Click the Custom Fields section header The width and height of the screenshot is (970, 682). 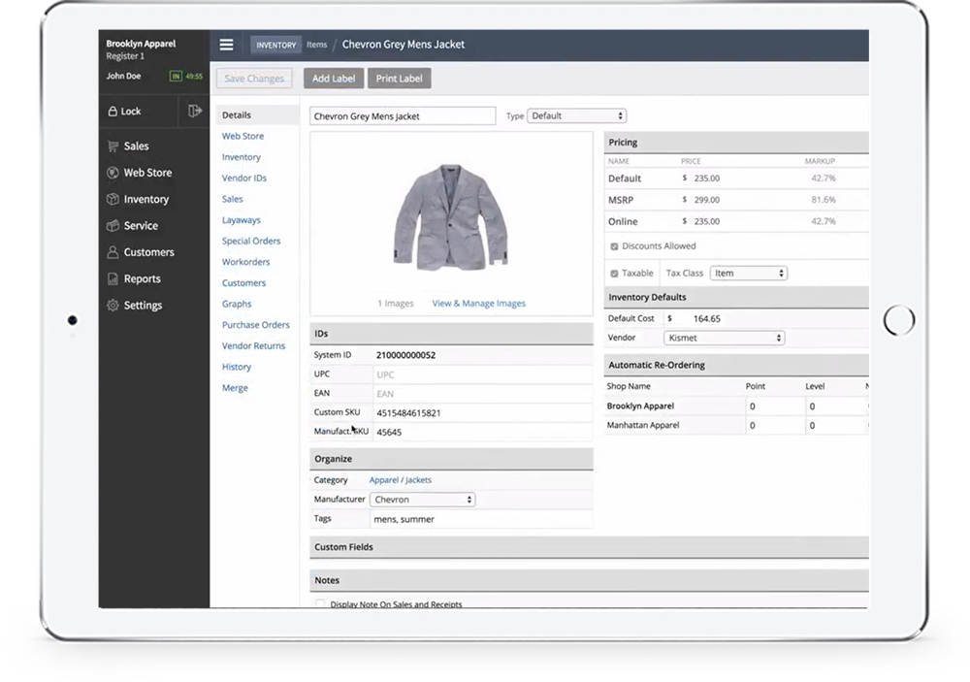click(589, 547)
